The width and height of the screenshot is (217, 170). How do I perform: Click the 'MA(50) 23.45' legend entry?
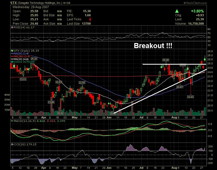click(x=21, y=54)
